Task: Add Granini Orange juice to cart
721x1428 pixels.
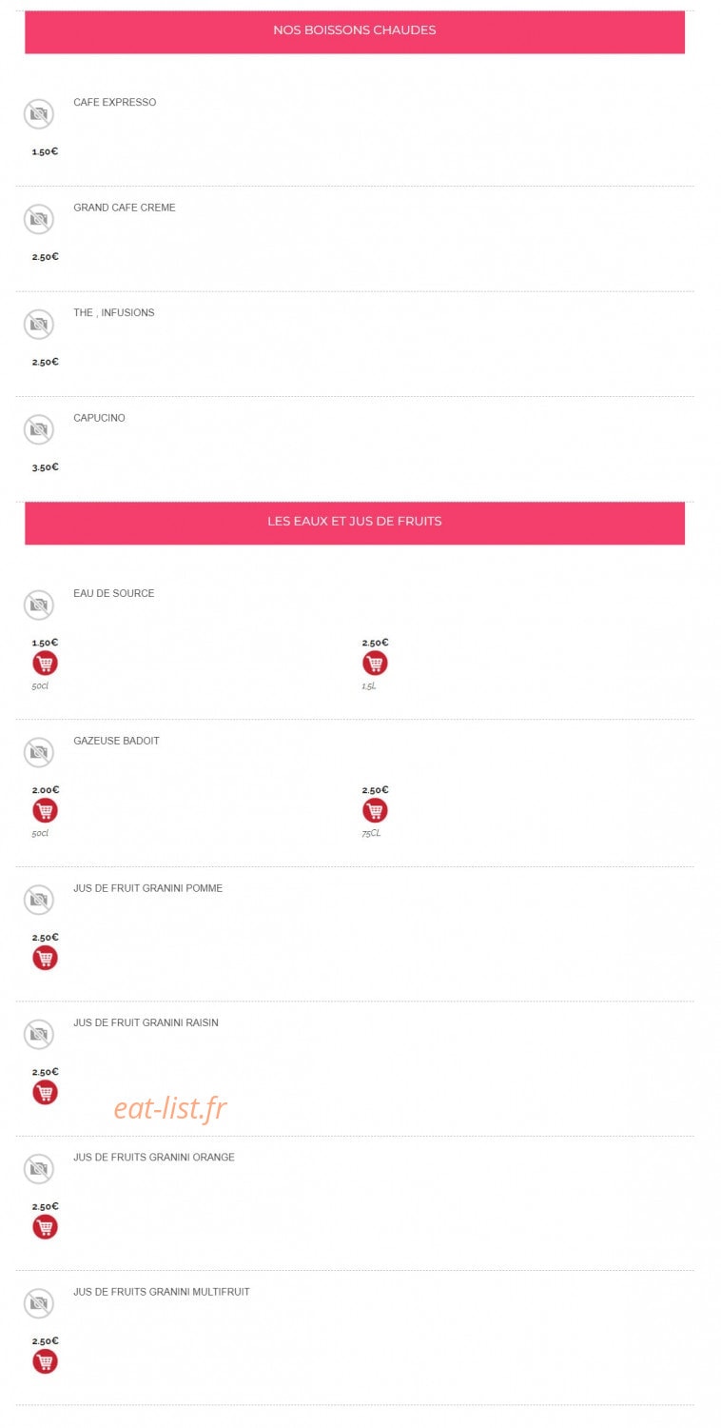Action: 45,1227
